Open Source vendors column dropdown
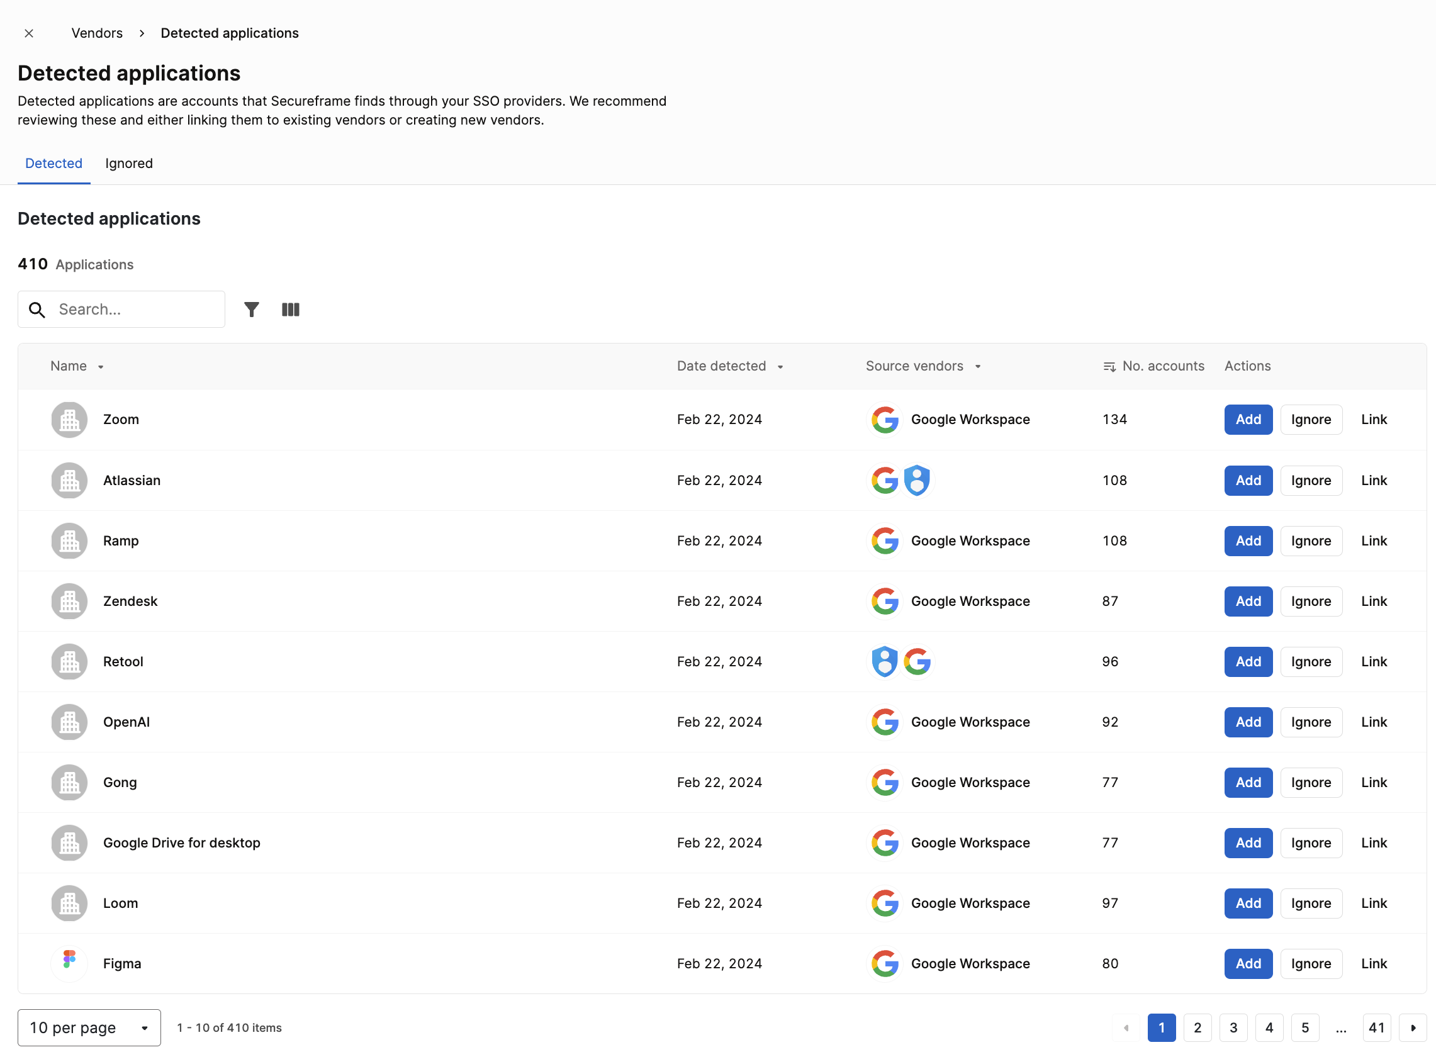1436x1057 pixels. click(978, 367)
